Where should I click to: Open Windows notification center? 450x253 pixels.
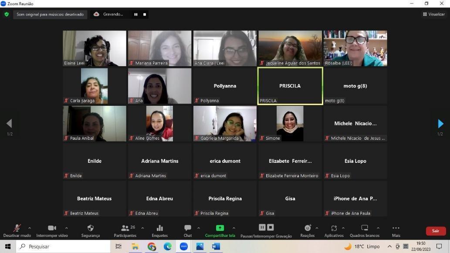tap(439, 246)
